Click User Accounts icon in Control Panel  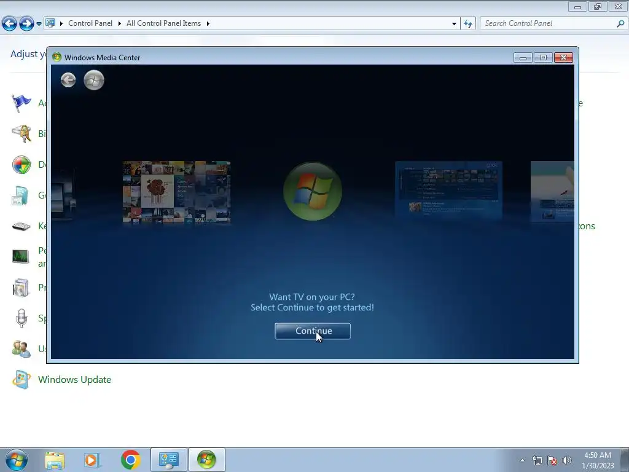(x=21, y=349)
